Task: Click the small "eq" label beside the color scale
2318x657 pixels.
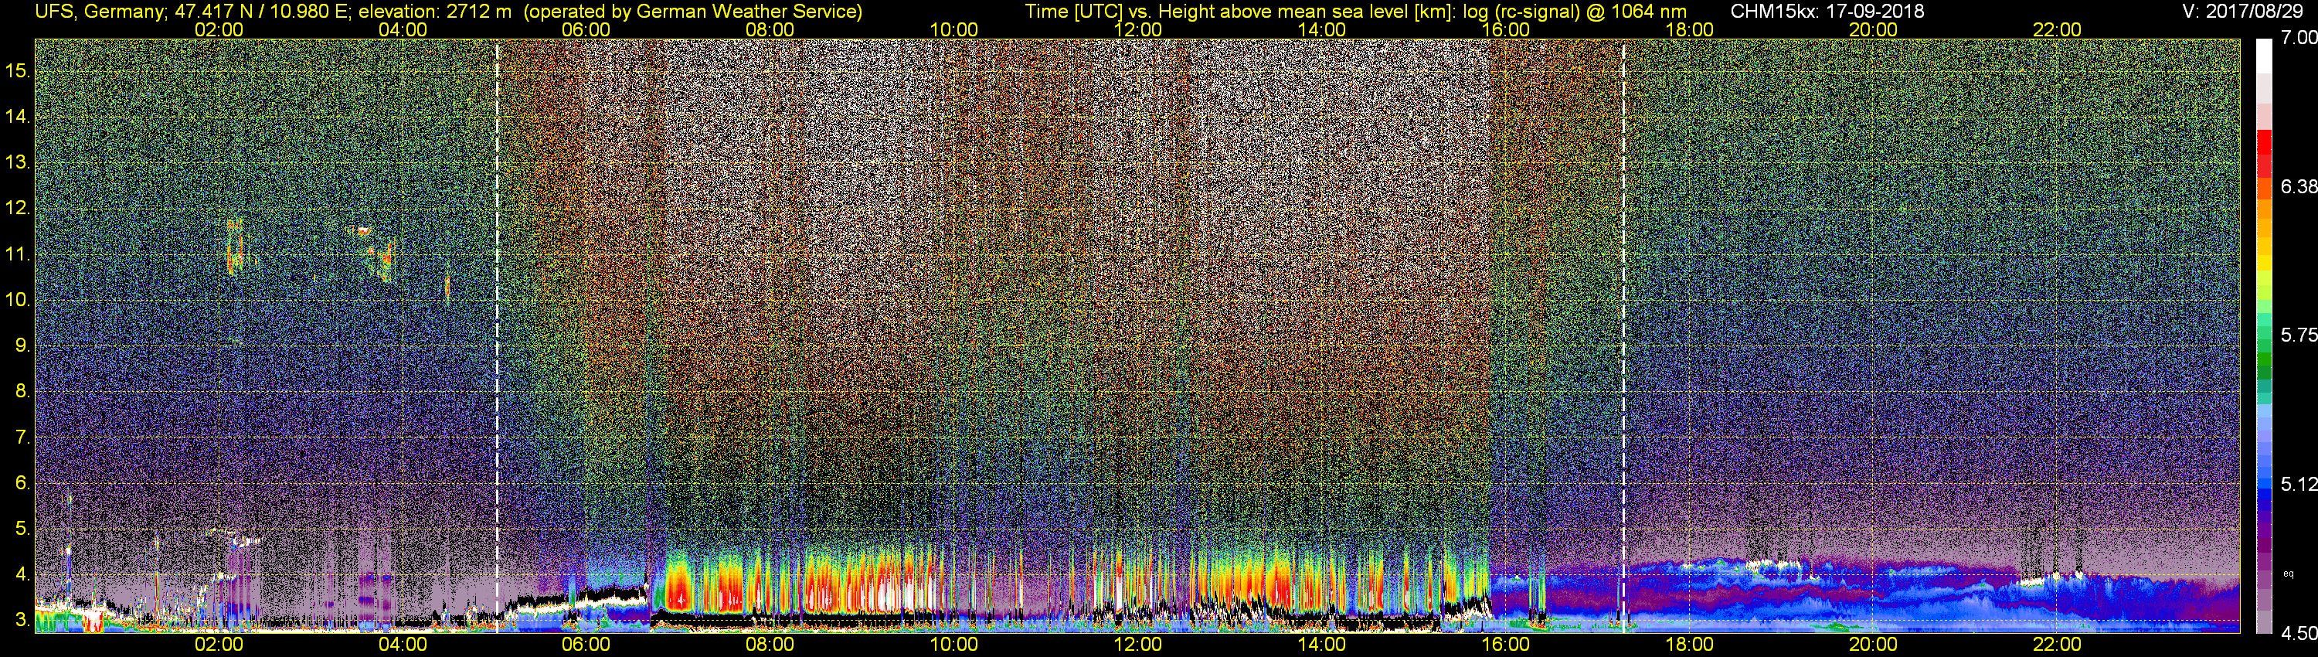Action: click(x=2289, y=574)
